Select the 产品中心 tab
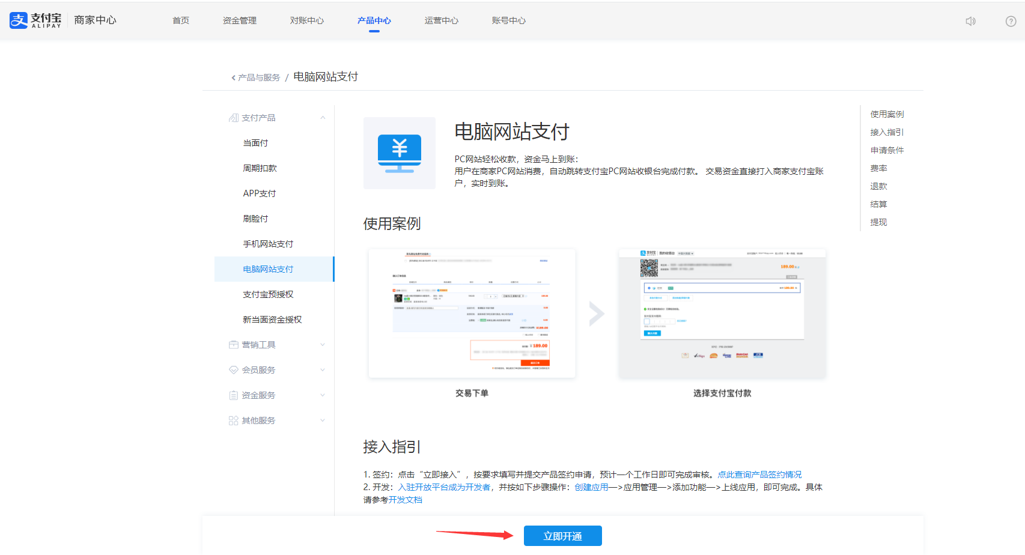Screen dimensions: 1025x555 click(374, 20)
